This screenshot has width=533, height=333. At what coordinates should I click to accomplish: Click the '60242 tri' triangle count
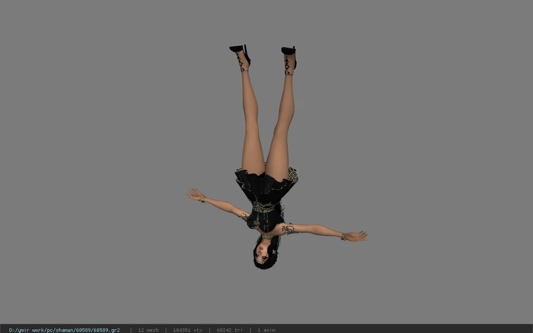pyautogui.click(x=230, y=330)
